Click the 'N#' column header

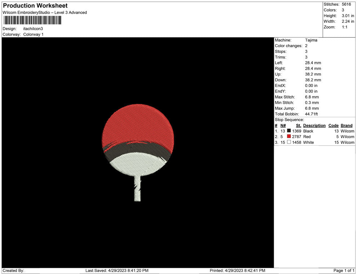pos(283,125)
